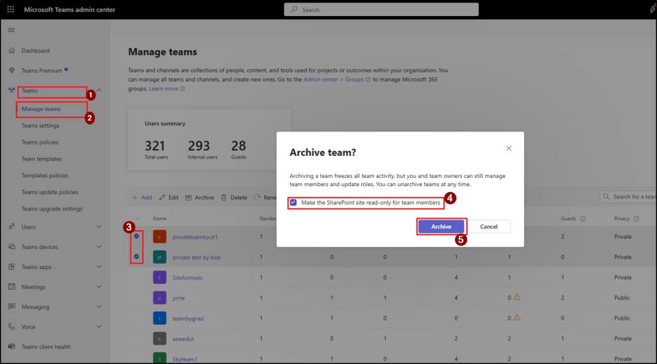Toggle SharePoint site read-only checkbox
Screen dimensions: 657x364
(x=293, y=202)
